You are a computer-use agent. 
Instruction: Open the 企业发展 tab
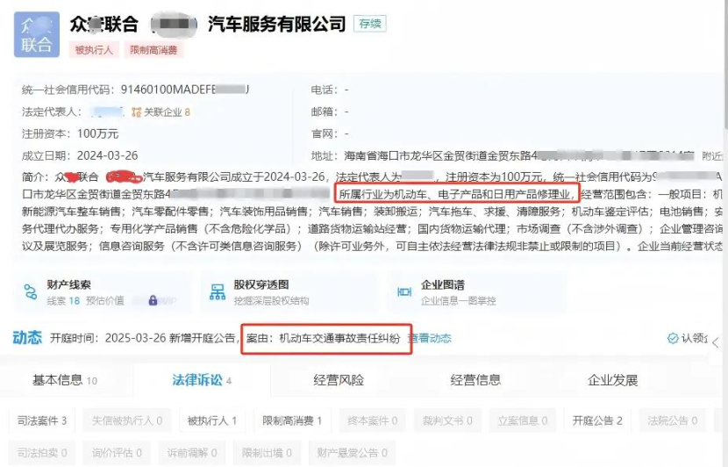[x=612, y=380]
